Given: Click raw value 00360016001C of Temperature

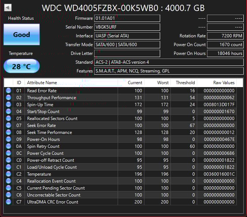Looking at the screenshot, I should 219,174.
